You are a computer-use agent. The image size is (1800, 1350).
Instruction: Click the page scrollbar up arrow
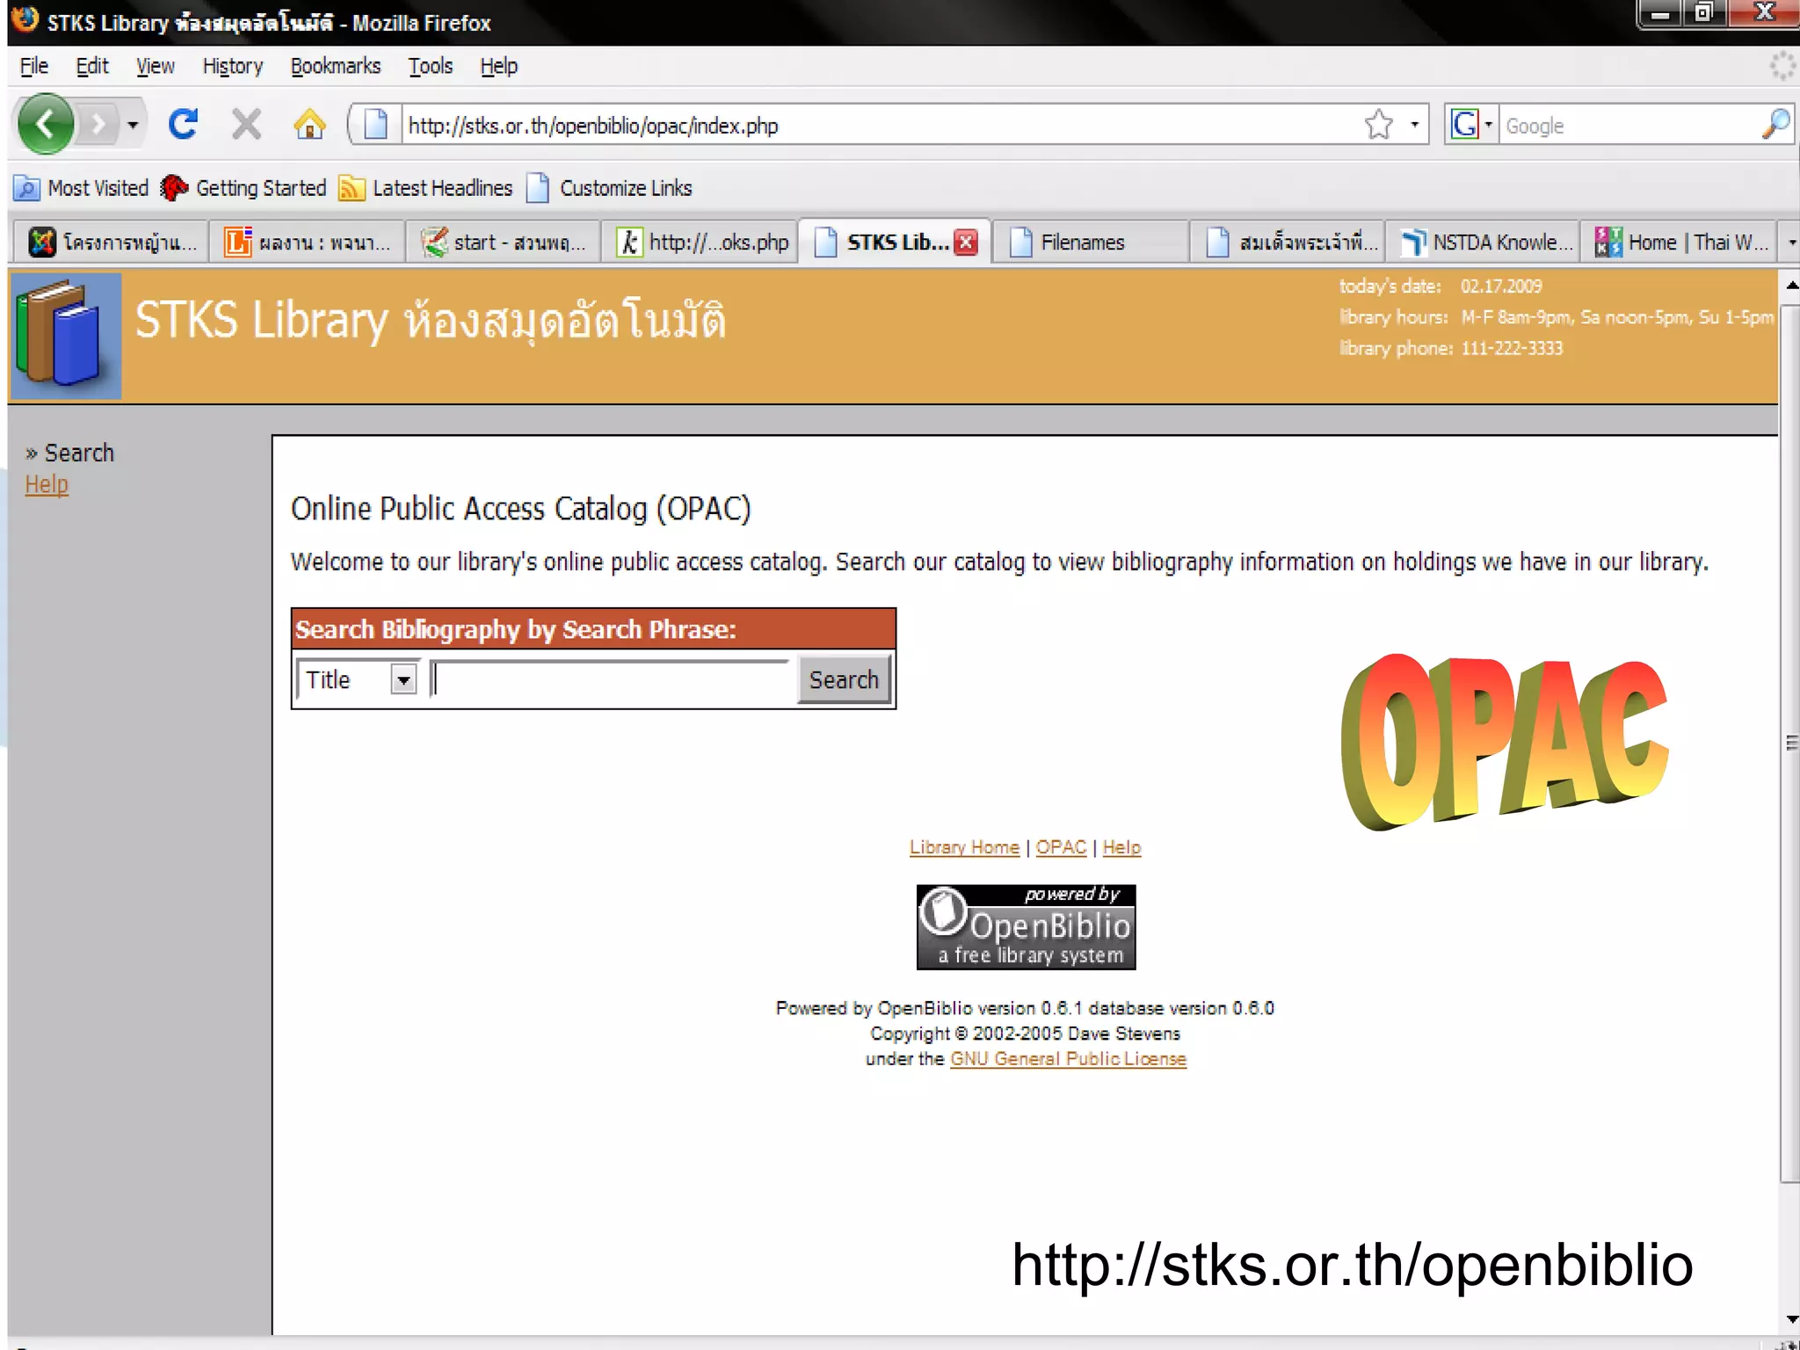point(1789,286)
